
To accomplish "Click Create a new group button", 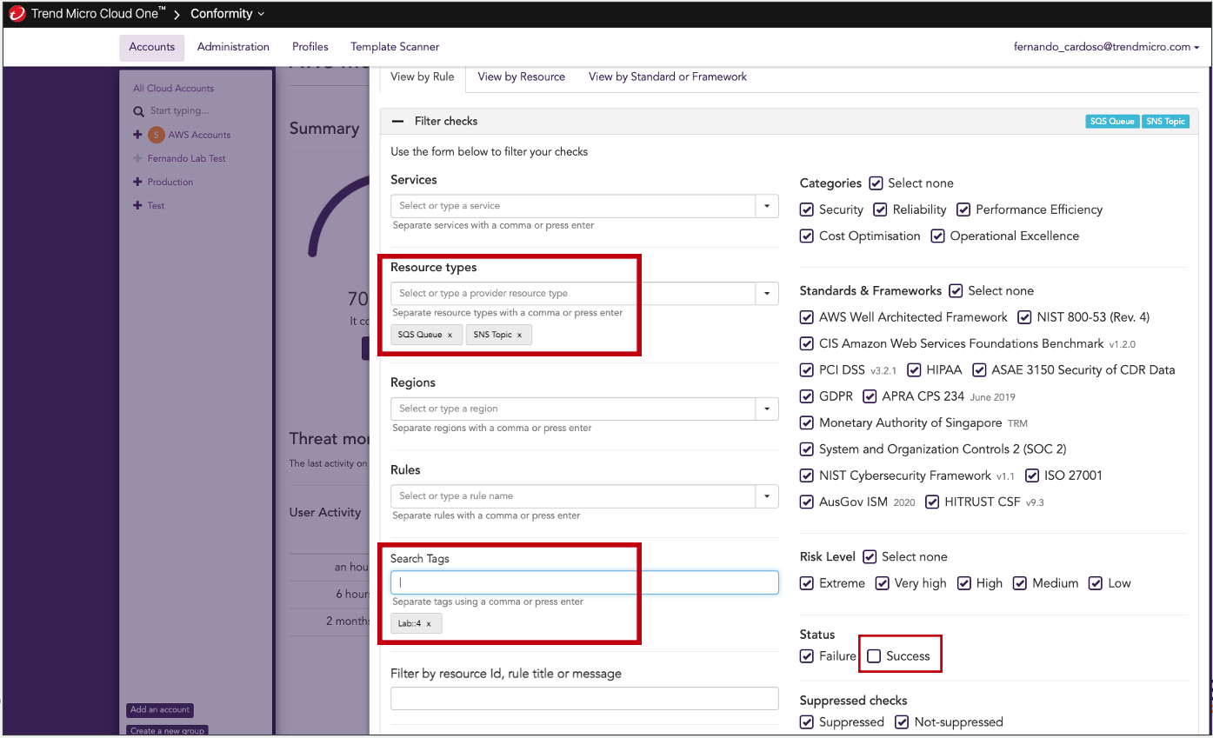I will click(167, 731).
